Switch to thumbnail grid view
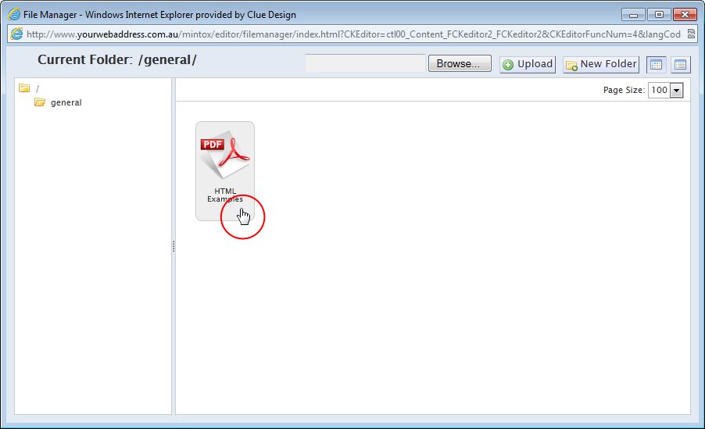705x429 pixels. pyautogui.click(x=656, y=65)
